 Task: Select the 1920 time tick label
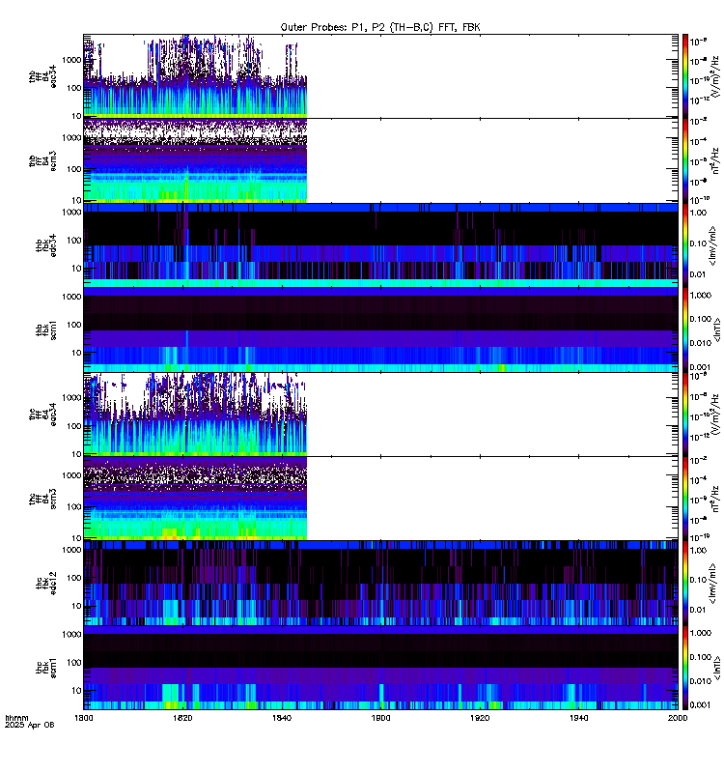(480, 718)
